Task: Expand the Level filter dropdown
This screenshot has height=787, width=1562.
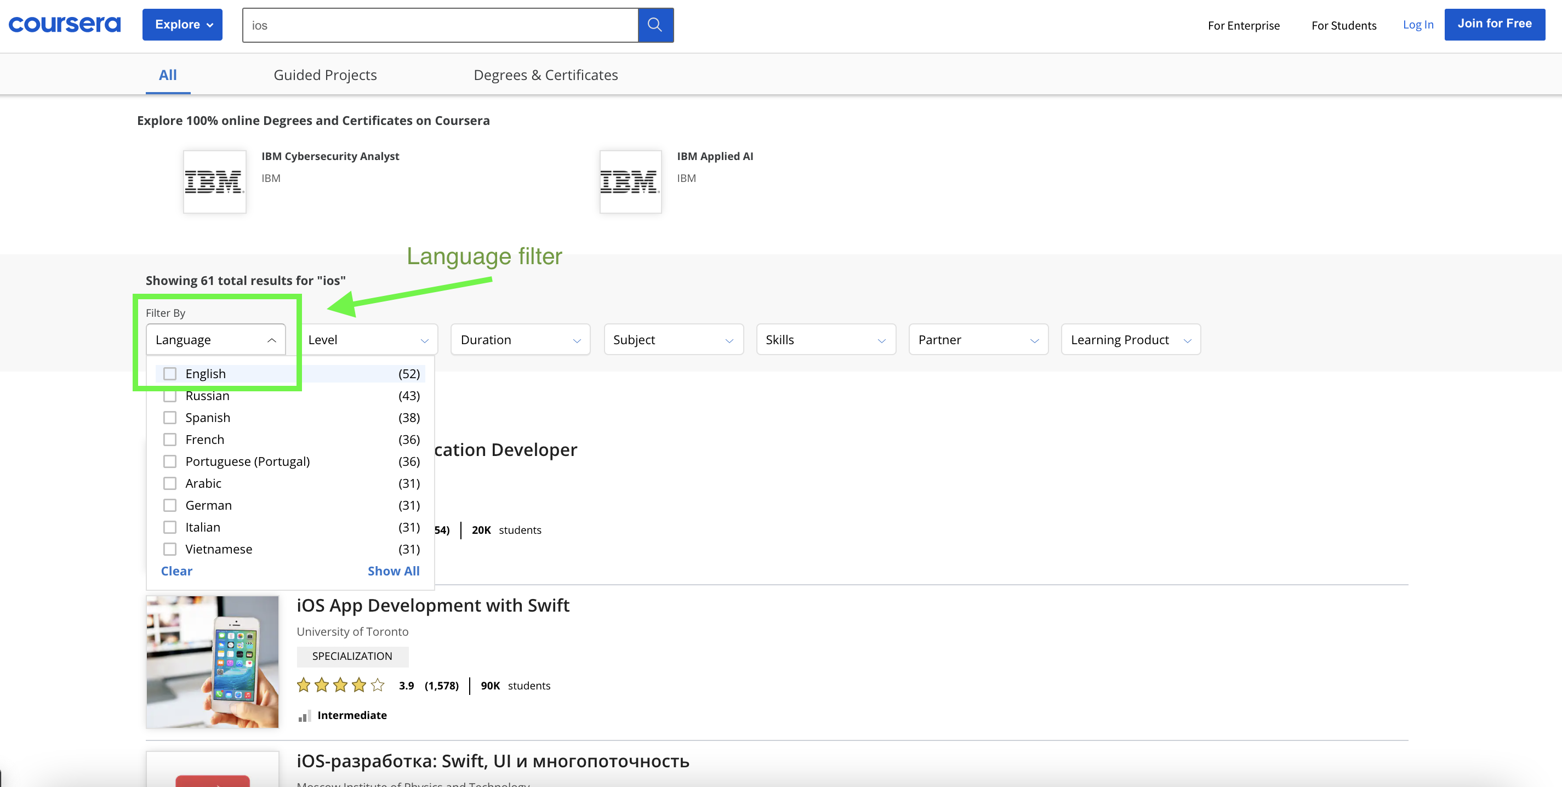Action: tap(368, 340)
